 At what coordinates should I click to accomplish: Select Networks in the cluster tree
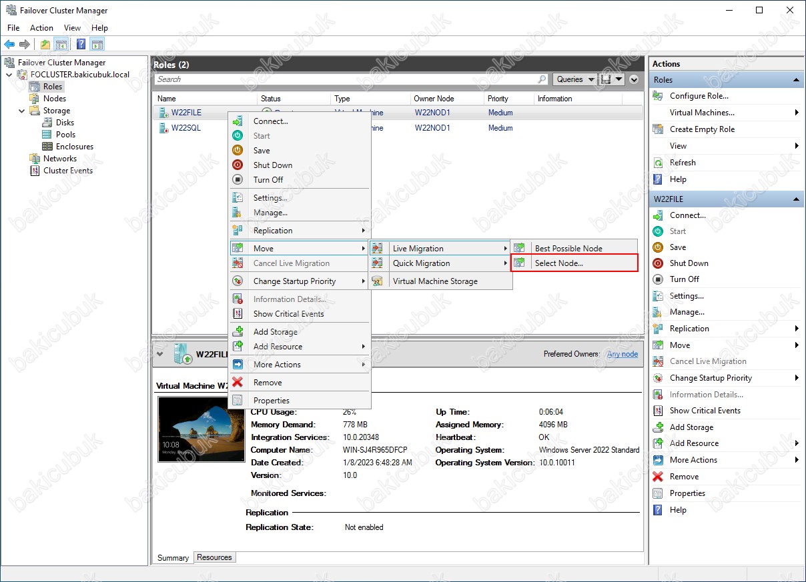(60, 159)
